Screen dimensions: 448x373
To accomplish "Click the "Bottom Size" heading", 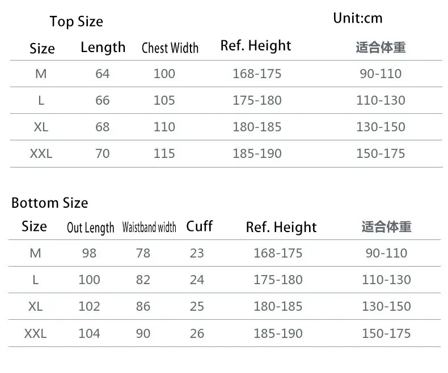I will [x=50, y=203].
